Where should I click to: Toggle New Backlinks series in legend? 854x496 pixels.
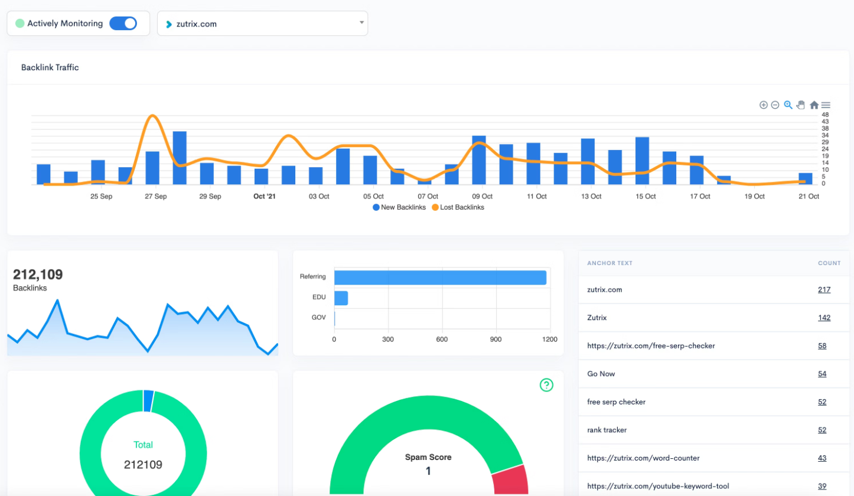(399, 207)
